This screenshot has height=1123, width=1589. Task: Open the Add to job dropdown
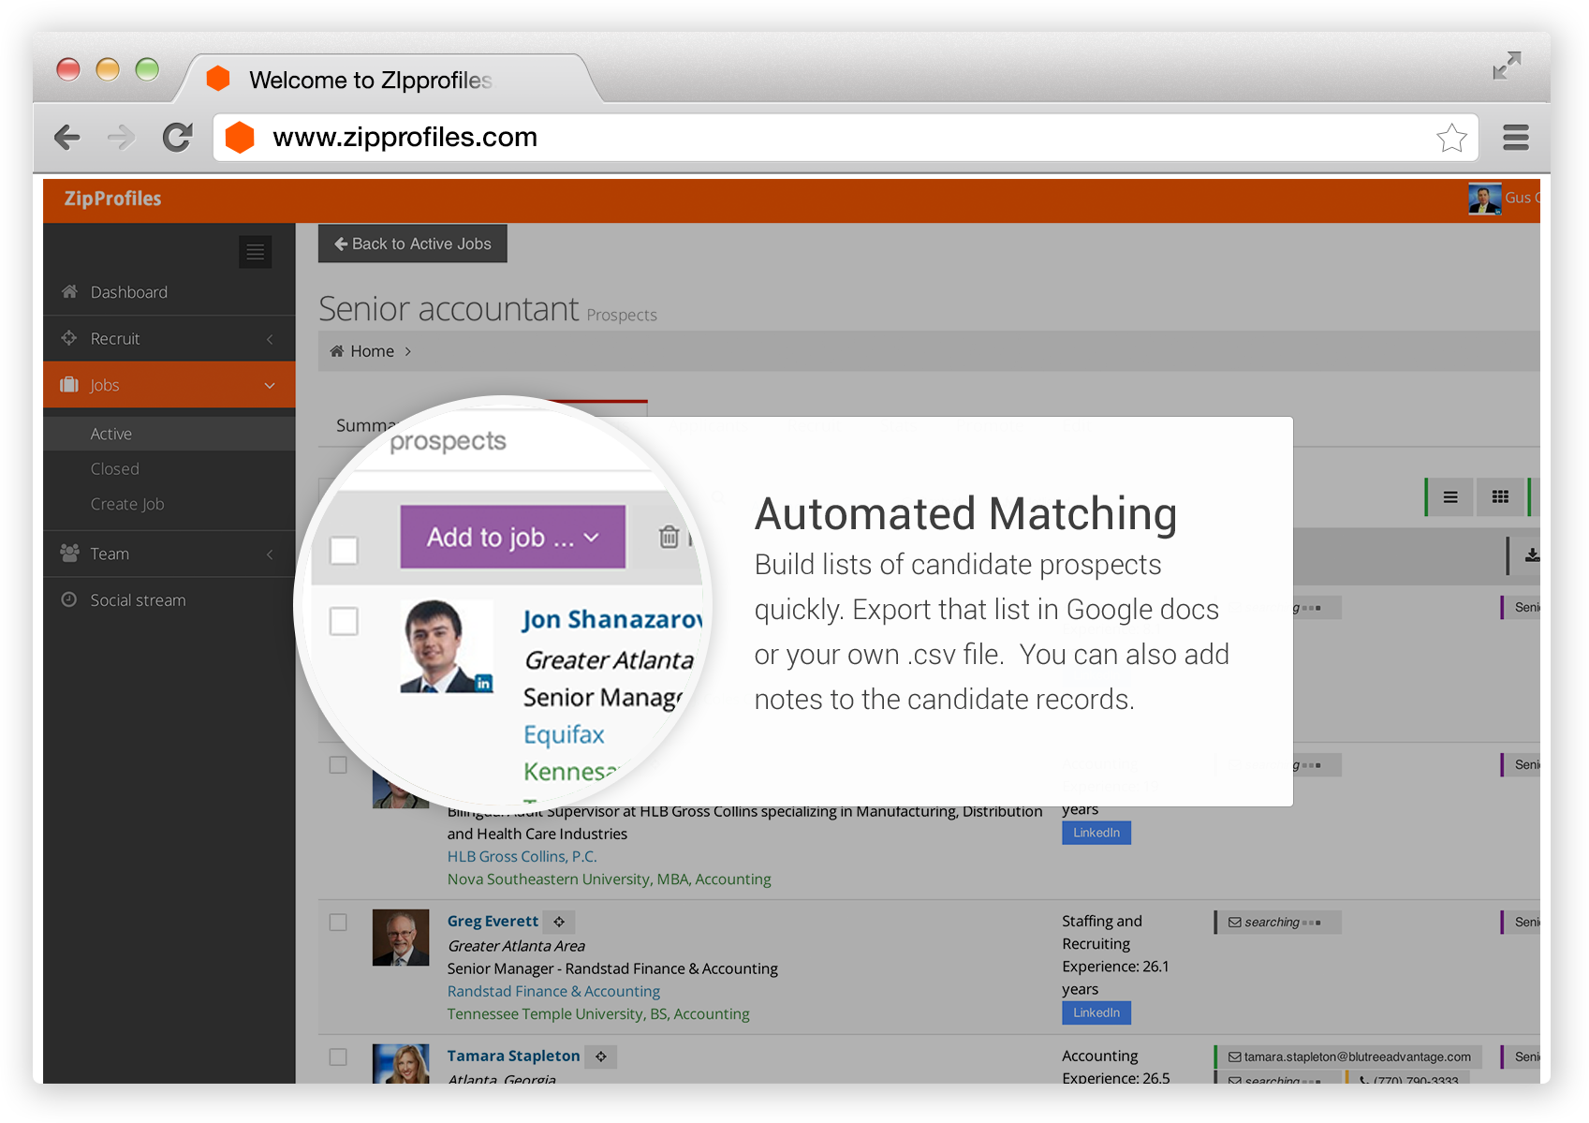click(x=512, y=537)
